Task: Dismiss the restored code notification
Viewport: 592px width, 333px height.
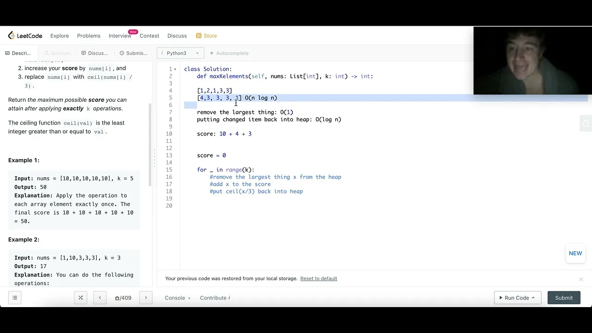Action: [581, 279]
